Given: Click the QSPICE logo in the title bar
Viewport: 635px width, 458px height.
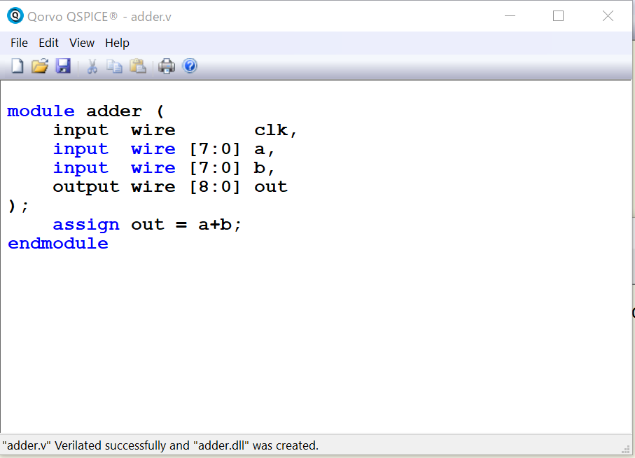Looking at the screenshot, I should coord(15,15).
